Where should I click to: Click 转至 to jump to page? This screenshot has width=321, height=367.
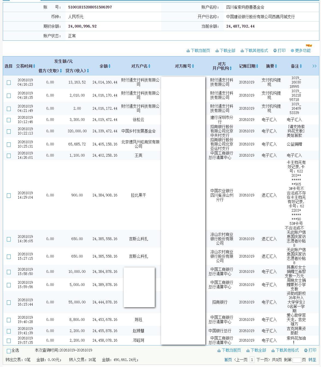(x=312, y=360)
